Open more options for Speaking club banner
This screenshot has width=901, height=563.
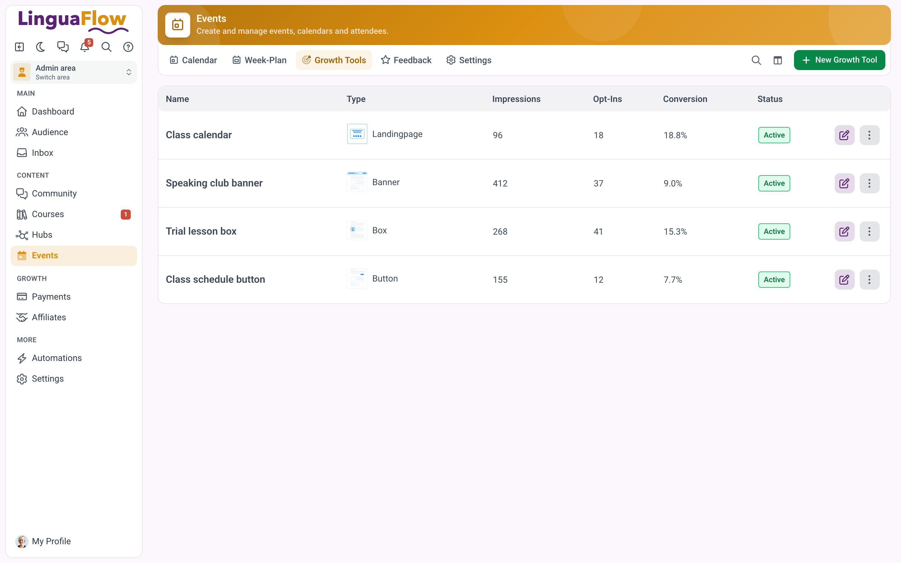(869, 183)
